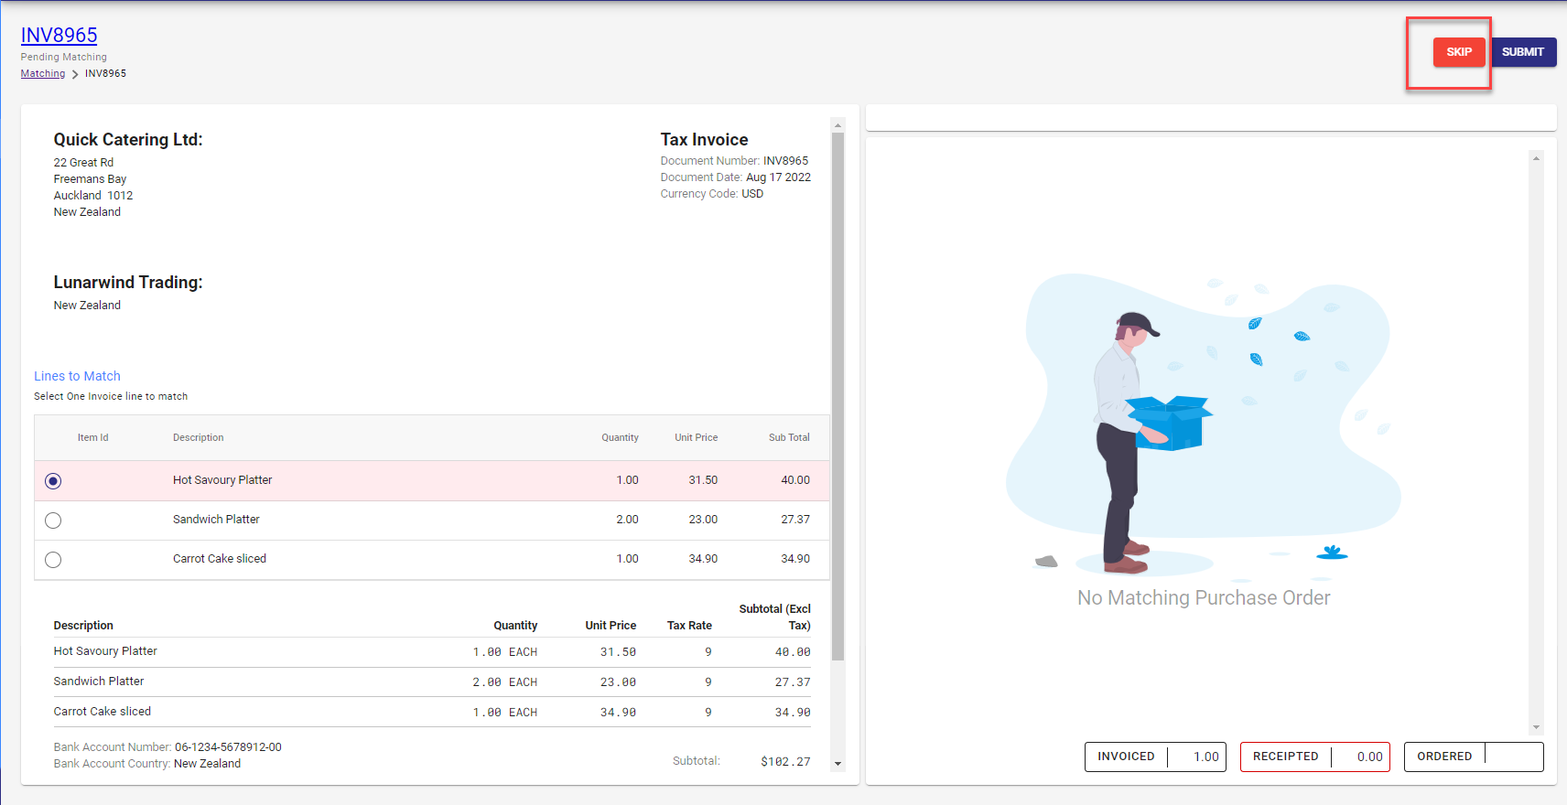Viewport: 1567px width, 805px height.
Task: Click Hot Savoury Platter in lines to match
Action: pyautogui.click(x=222, y=480)
